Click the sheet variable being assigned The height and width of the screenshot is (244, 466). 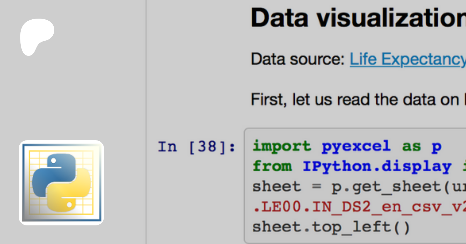click(x=277, y=186)
